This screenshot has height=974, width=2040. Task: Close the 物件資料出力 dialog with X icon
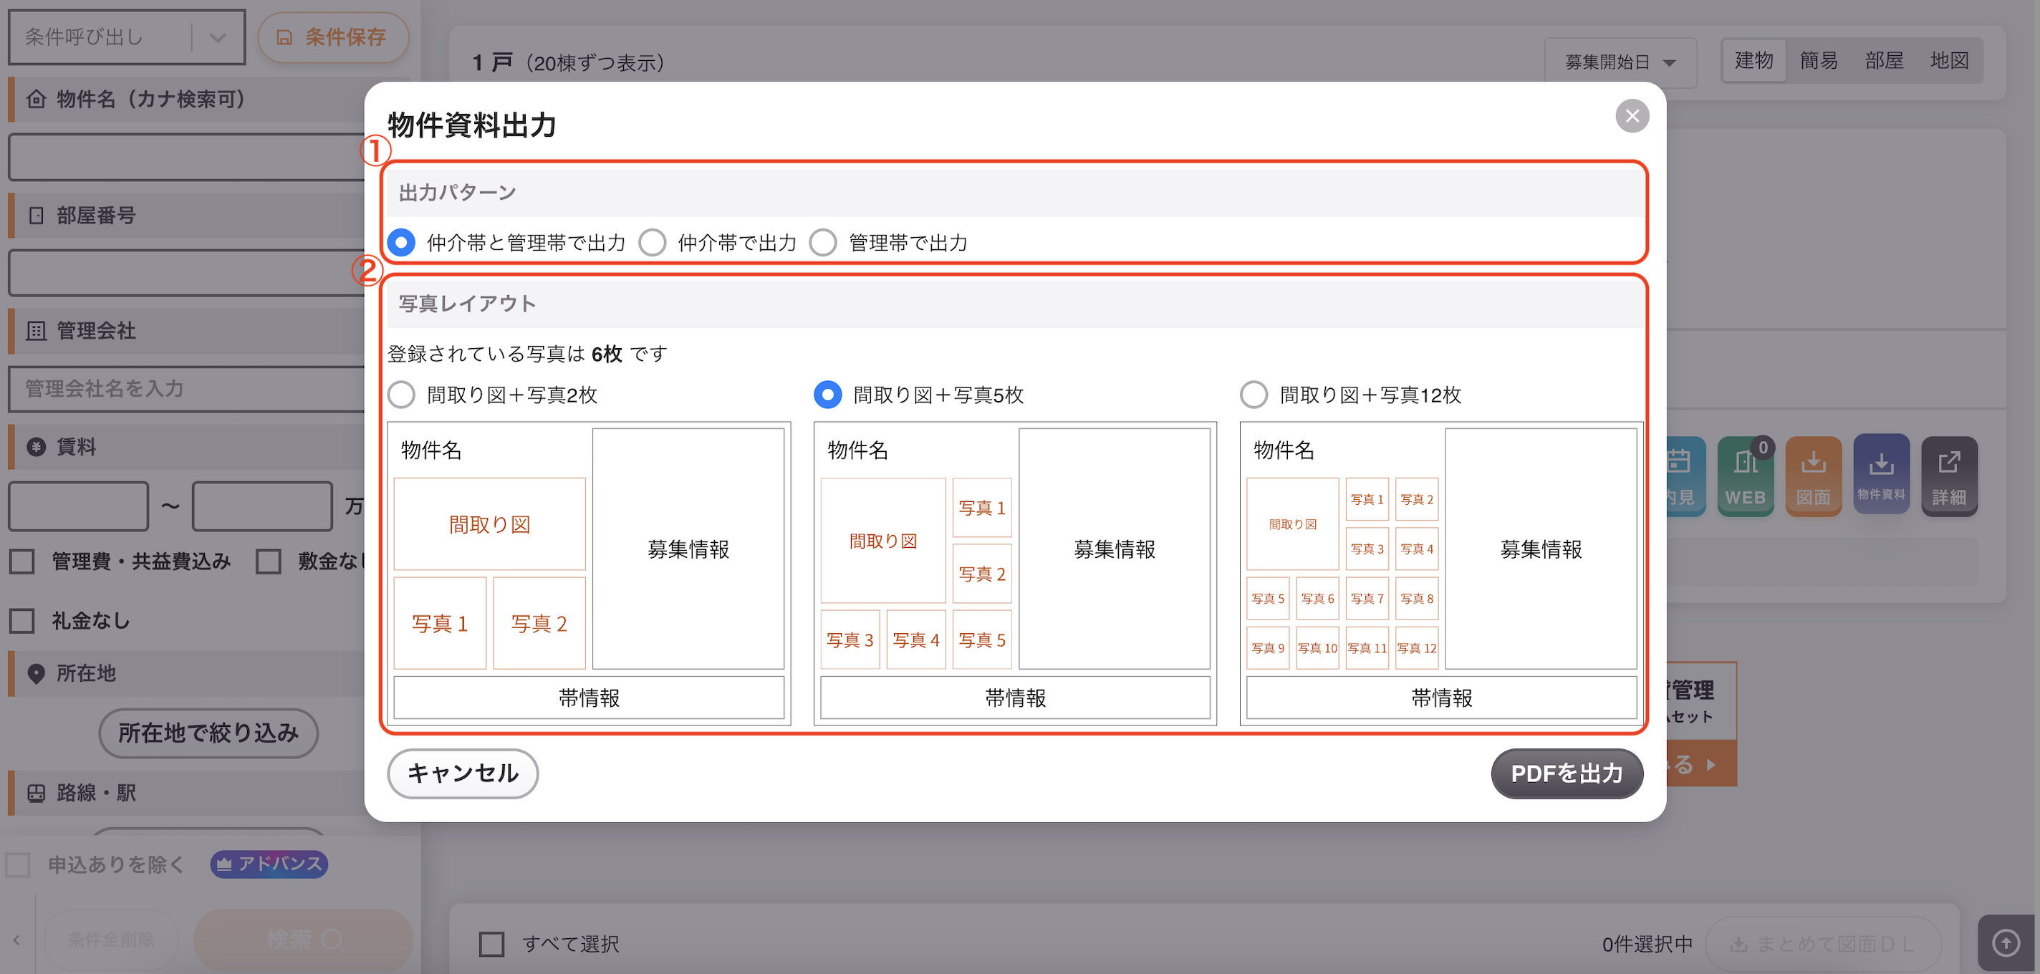(1632, 117)
